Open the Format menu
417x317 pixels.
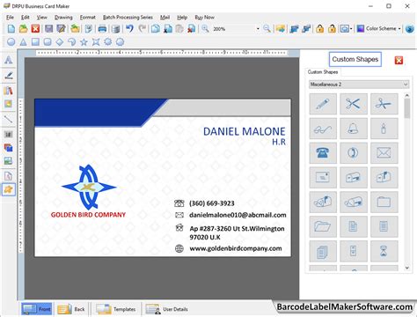pos(88,18)
